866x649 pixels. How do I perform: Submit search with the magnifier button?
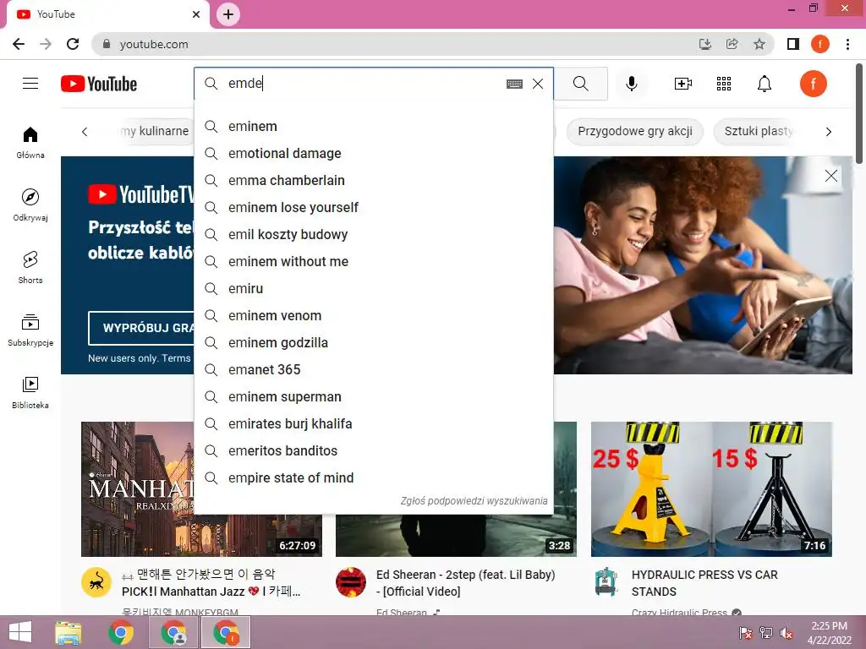click(580, 84)
